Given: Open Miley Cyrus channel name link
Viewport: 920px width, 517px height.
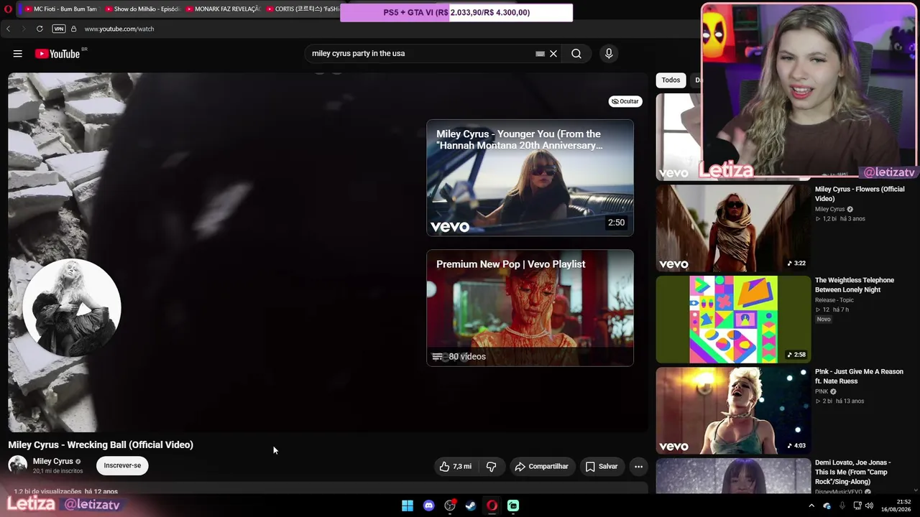Looking at the screenshot, I should (53, 461).
